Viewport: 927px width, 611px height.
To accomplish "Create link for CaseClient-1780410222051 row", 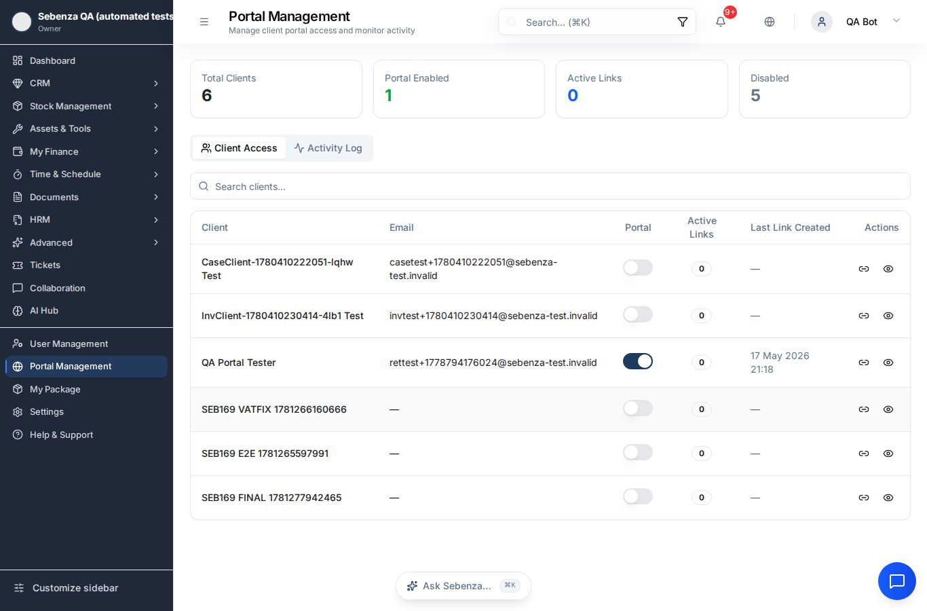I will (864, 269).
